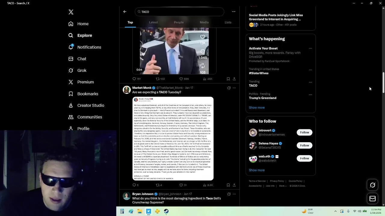385x216 pixels.
Task: Open Premium in sidebar
Action: 81,82
